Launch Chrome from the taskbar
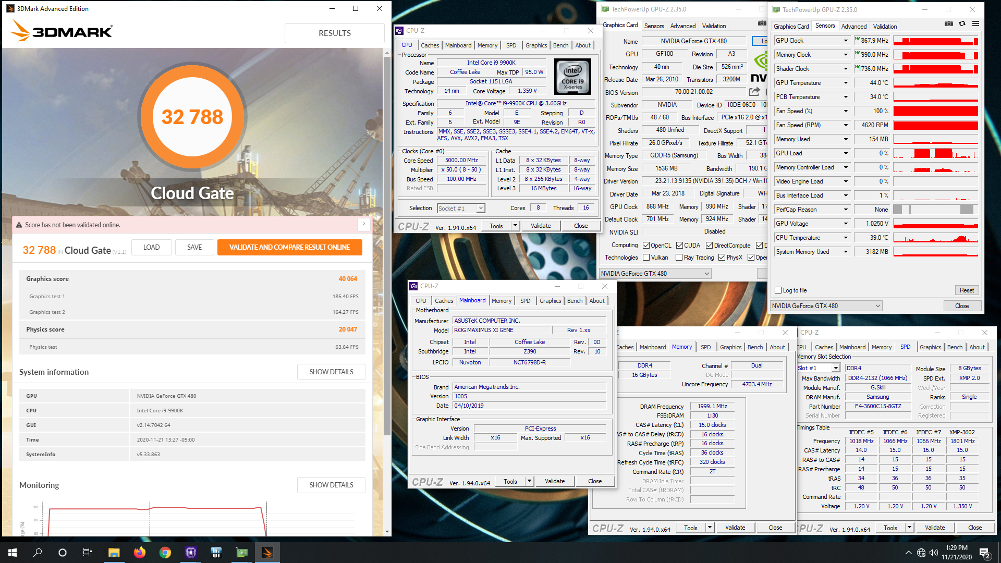Image resolution: width=1001 pixels, height=563 pixels. coord(165,553)
